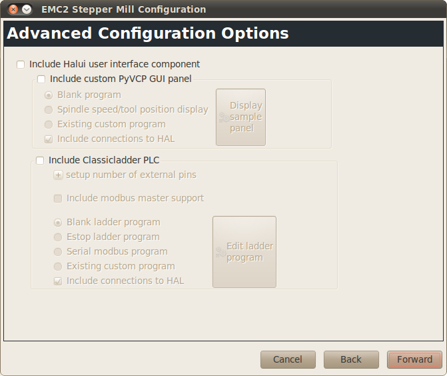Viewport: 447px width, 376px height.
Task: Click the Edit ladder program button
Action: [x=244, y=252]
